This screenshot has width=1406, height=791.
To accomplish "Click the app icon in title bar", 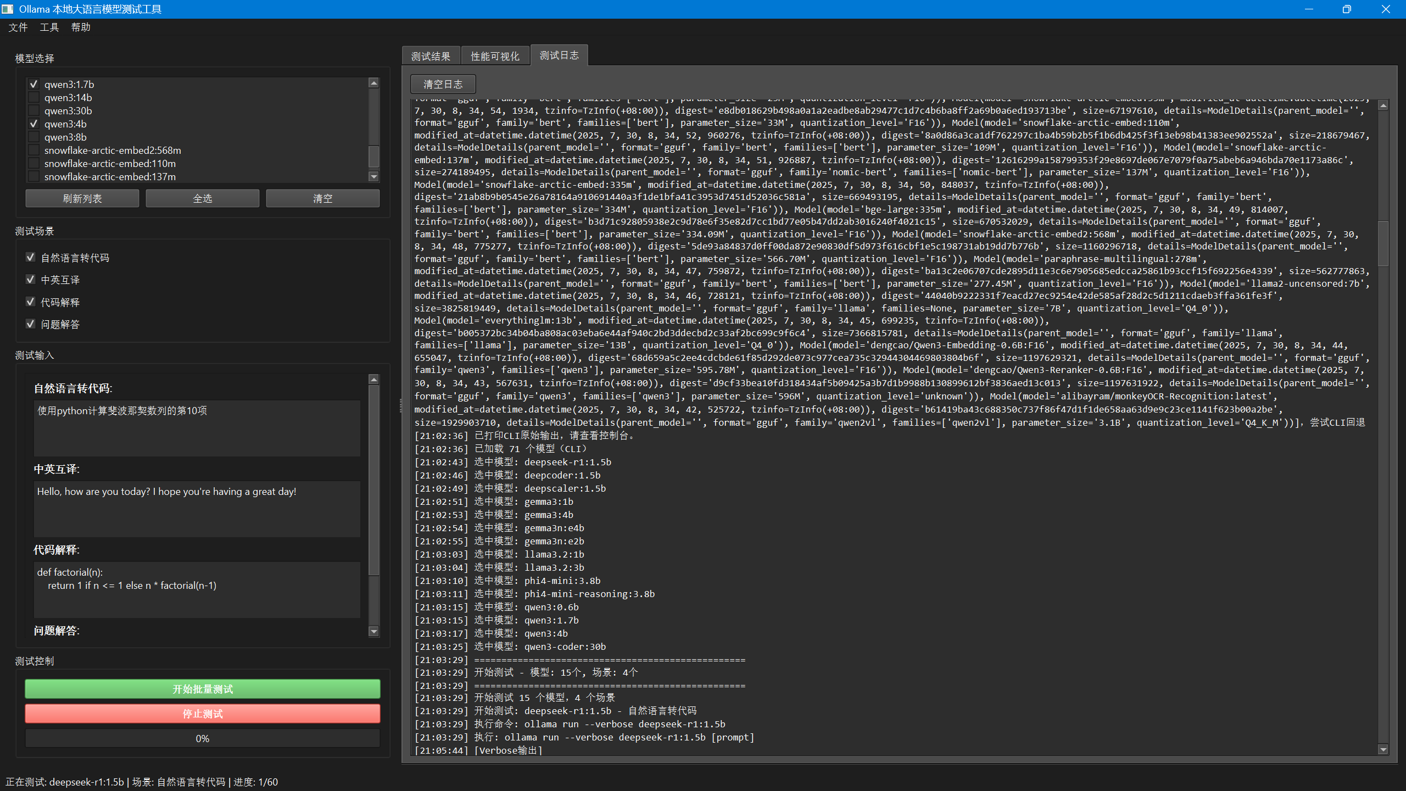I will click(8, 9).
